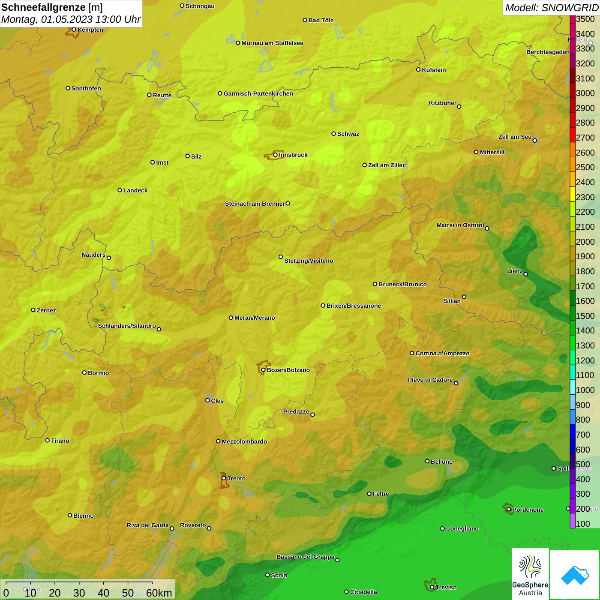Image resolution: width=600 pixels, height=600 pixels.
Task: Click the Imst location dot
Action: click(x=153, y=162)
